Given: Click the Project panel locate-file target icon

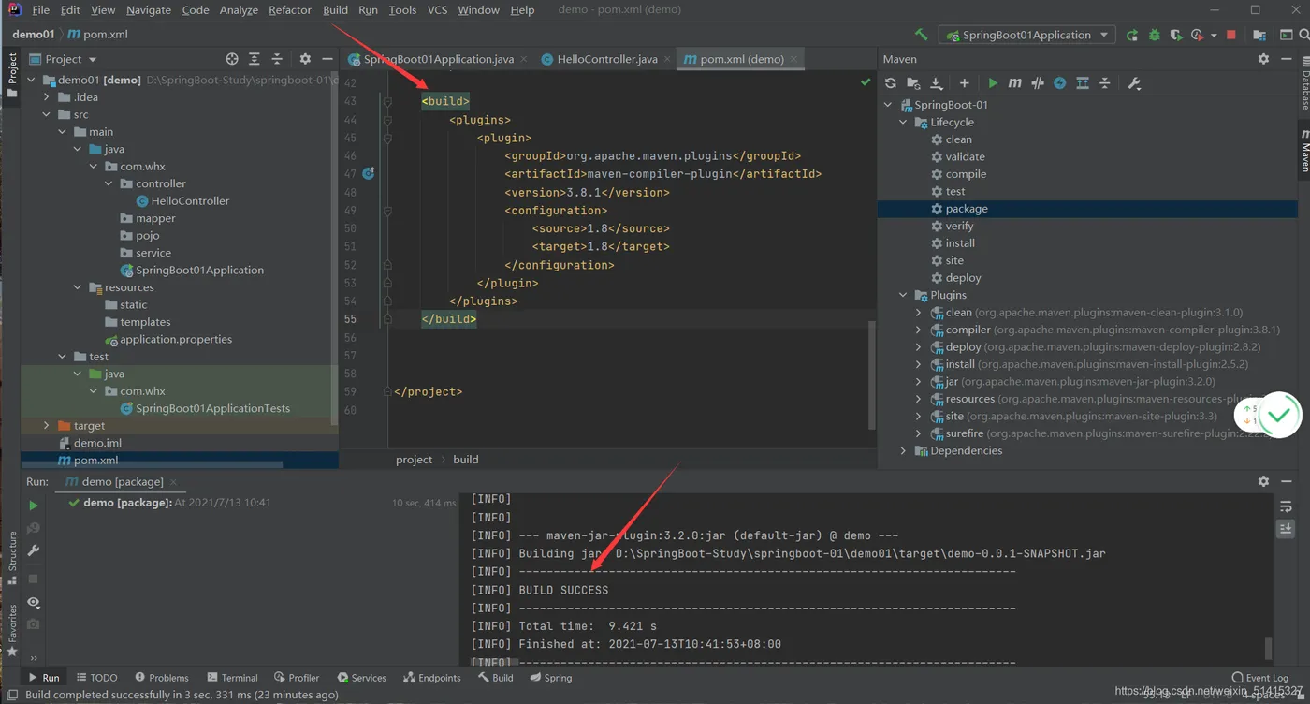Looking at the screenshot, I should [x=232, y=59].
